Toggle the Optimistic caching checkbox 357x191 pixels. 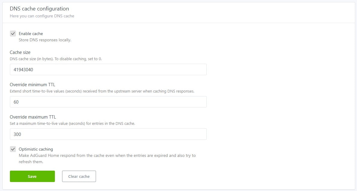pyautogui.click(x=13, y=149)
